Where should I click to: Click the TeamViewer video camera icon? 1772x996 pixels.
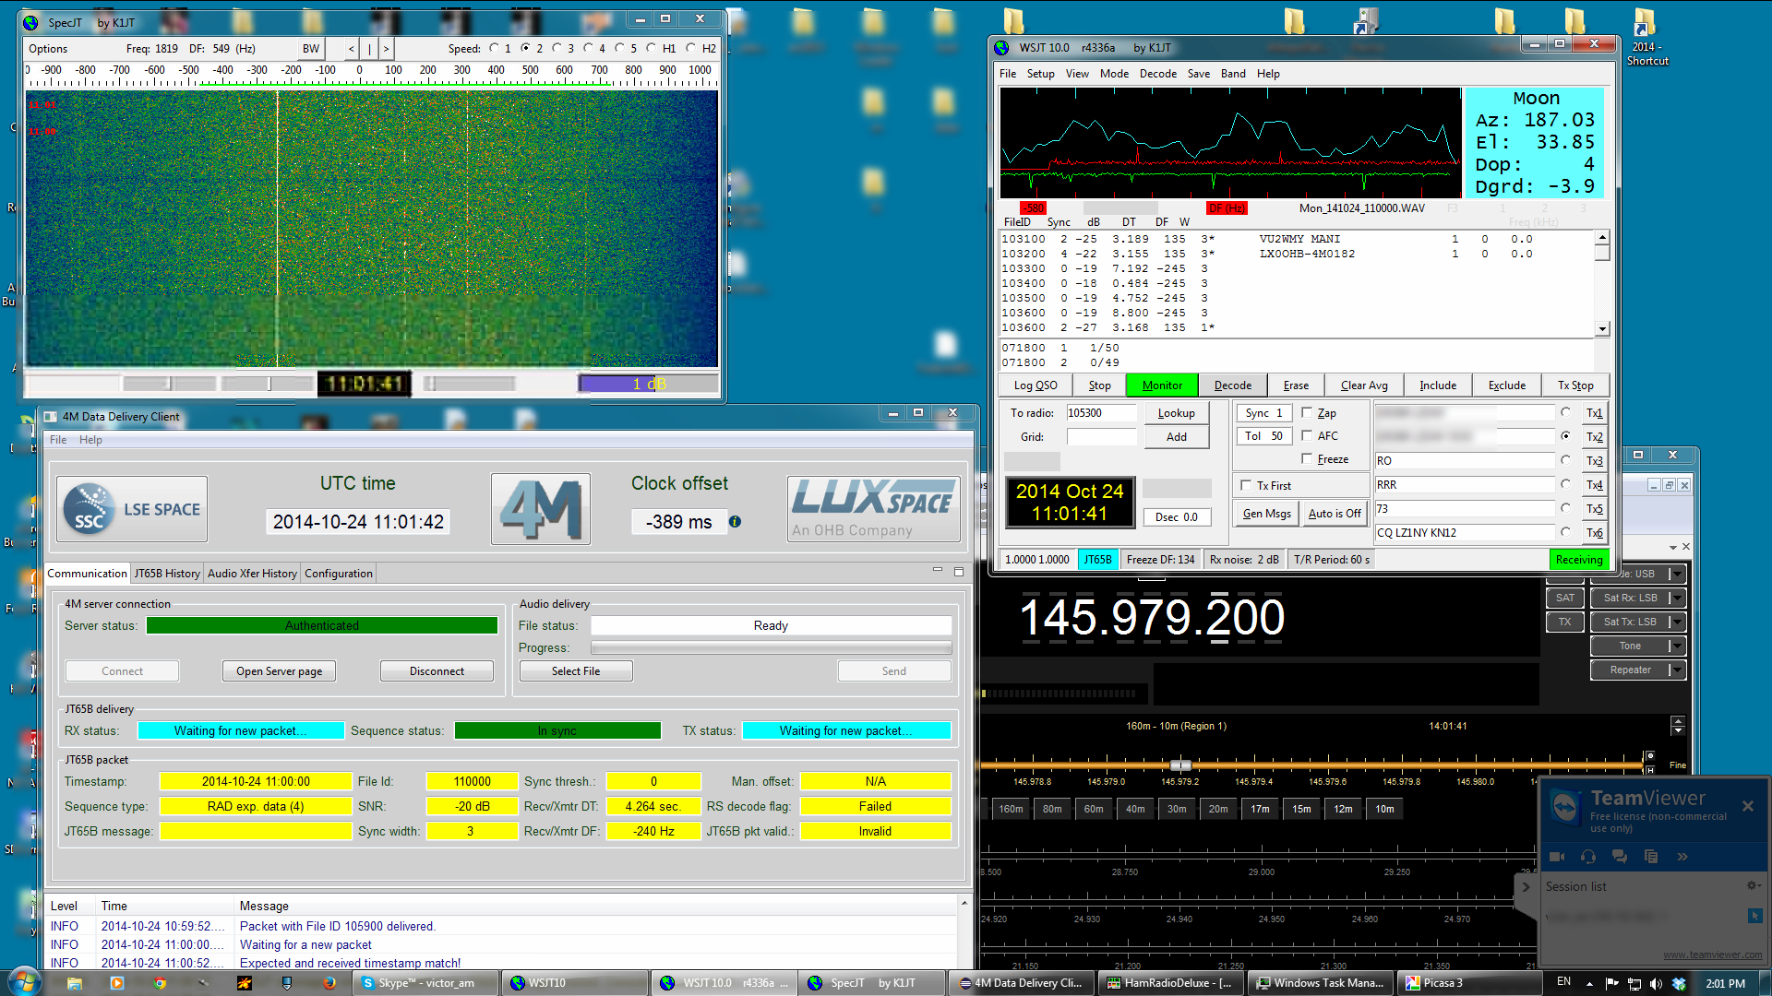(x=1556, y=857)
